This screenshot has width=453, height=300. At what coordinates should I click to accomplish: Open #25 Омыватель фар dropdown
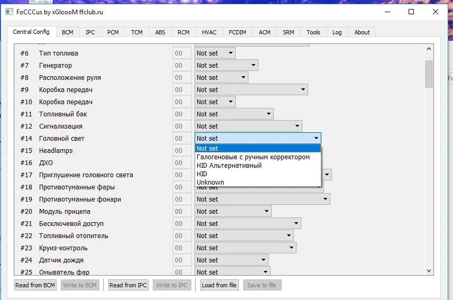coord(233,271)
